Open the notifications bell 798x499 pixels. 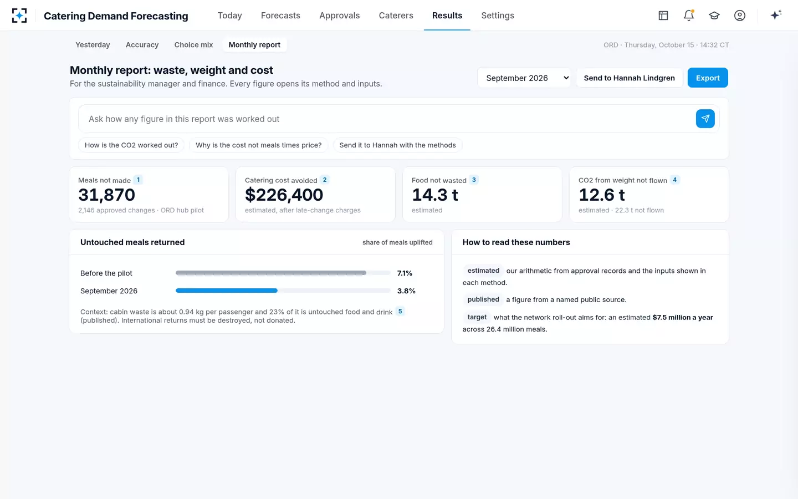(689, 16)
